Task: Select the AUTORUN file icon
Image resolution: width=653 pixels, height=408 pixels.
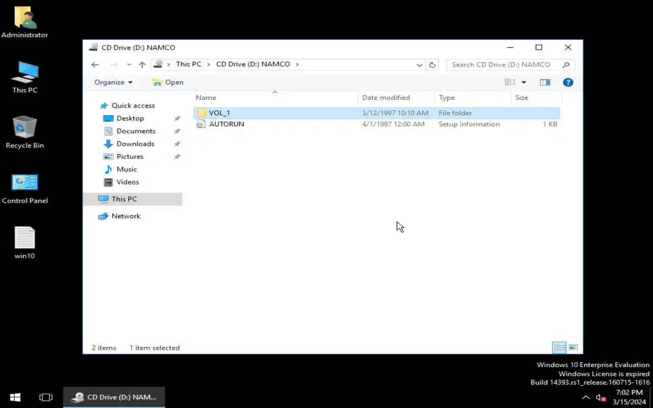Action: click(201, 124)
